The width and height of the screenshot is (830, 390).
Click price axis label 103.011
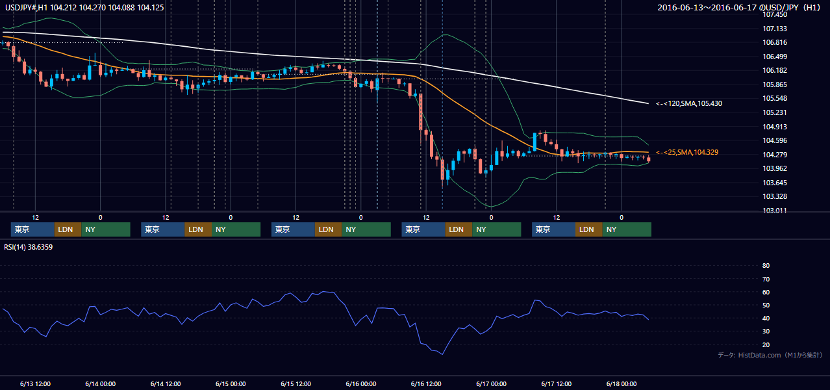click(775, 211)
